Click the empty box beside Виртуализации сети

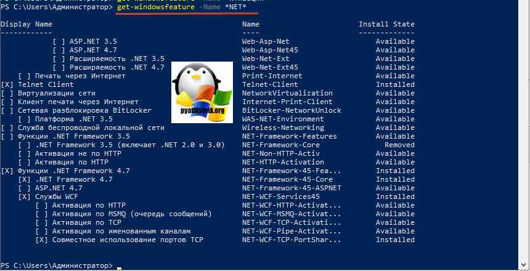[7, 93]
